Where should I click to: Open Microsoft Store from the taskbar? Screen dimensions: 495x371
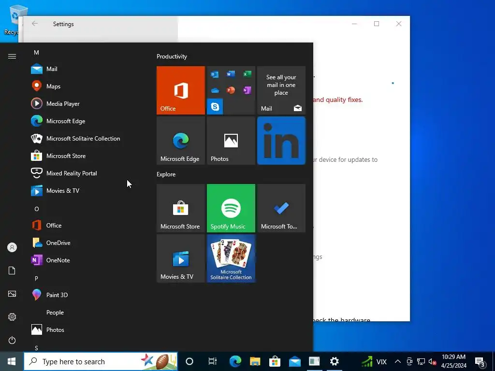click(x=275, y=361)
